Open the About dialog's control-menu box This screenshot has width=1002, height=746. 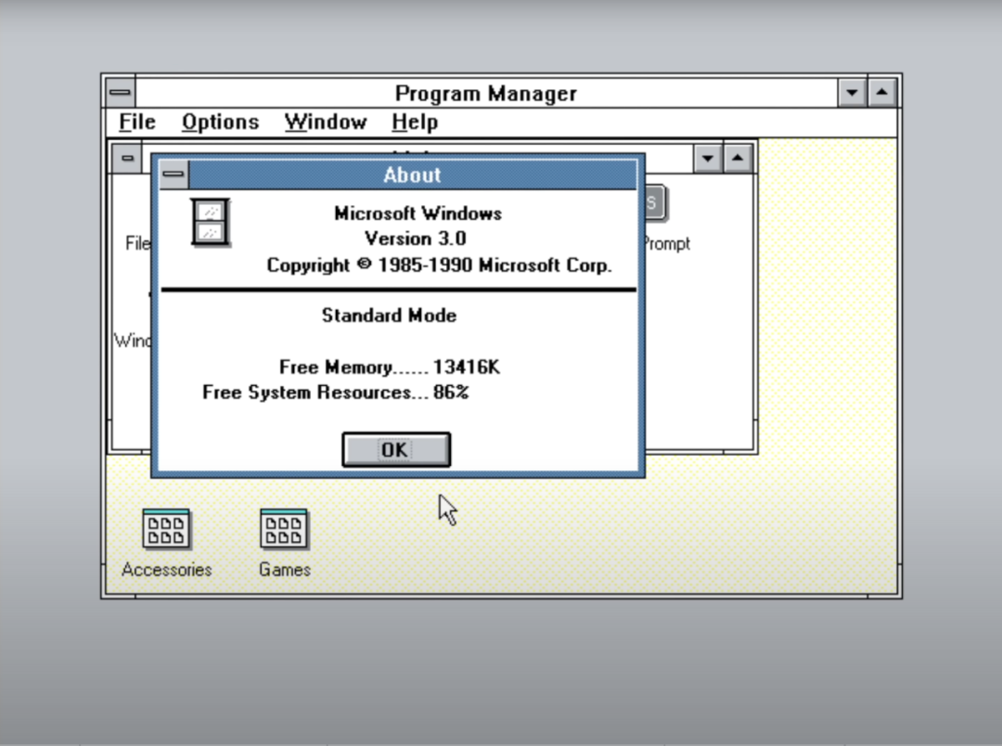(x=173, y=174)
